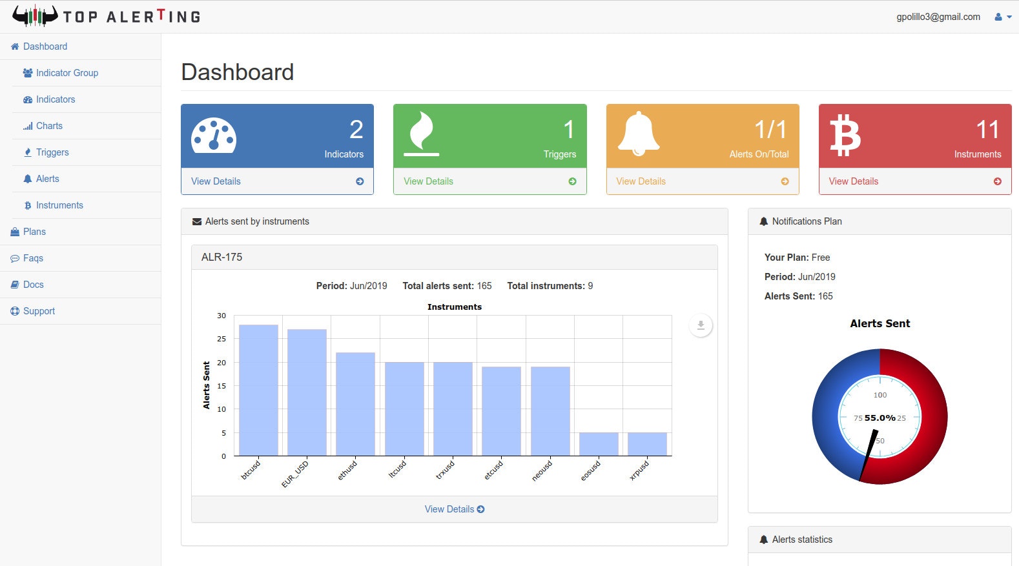The width and height of the screenshot is (1019, 566).
Task: Click View Details below ALR-175 chart
Action: (x=455, y=509)
